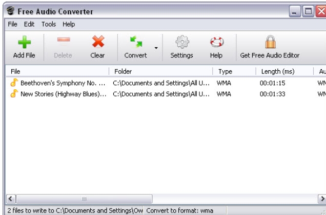Click the WMA type in the New Stories row
This screenshot has height=215, width=326.
tap(223, 94)
